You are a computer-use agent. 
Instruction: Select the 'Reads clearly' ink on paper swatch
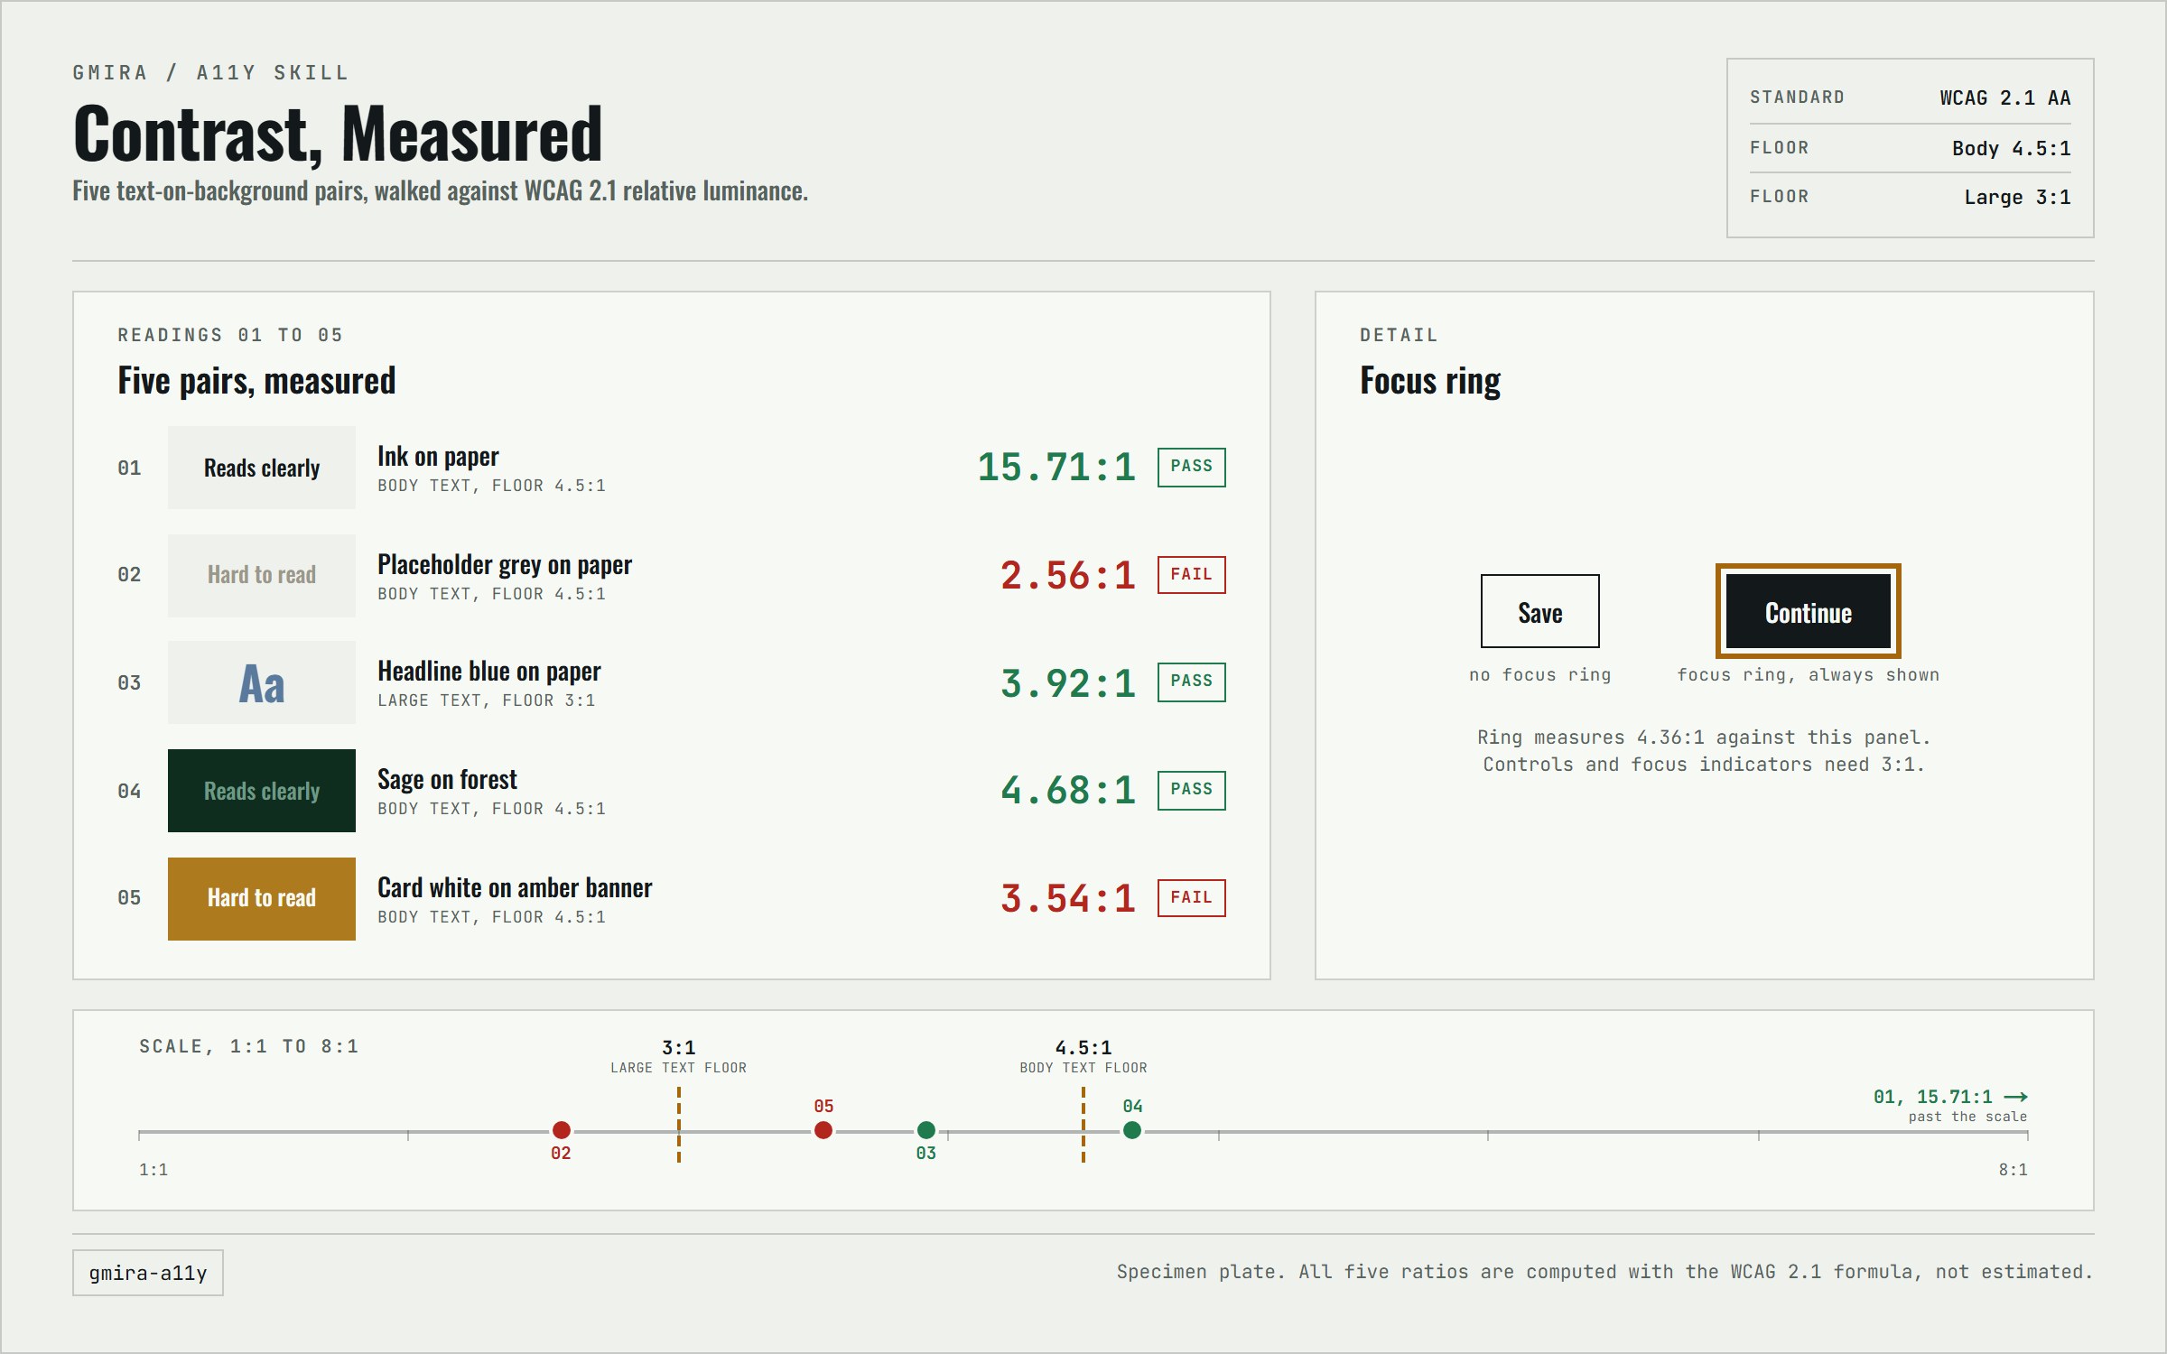[x=262, y=468]
